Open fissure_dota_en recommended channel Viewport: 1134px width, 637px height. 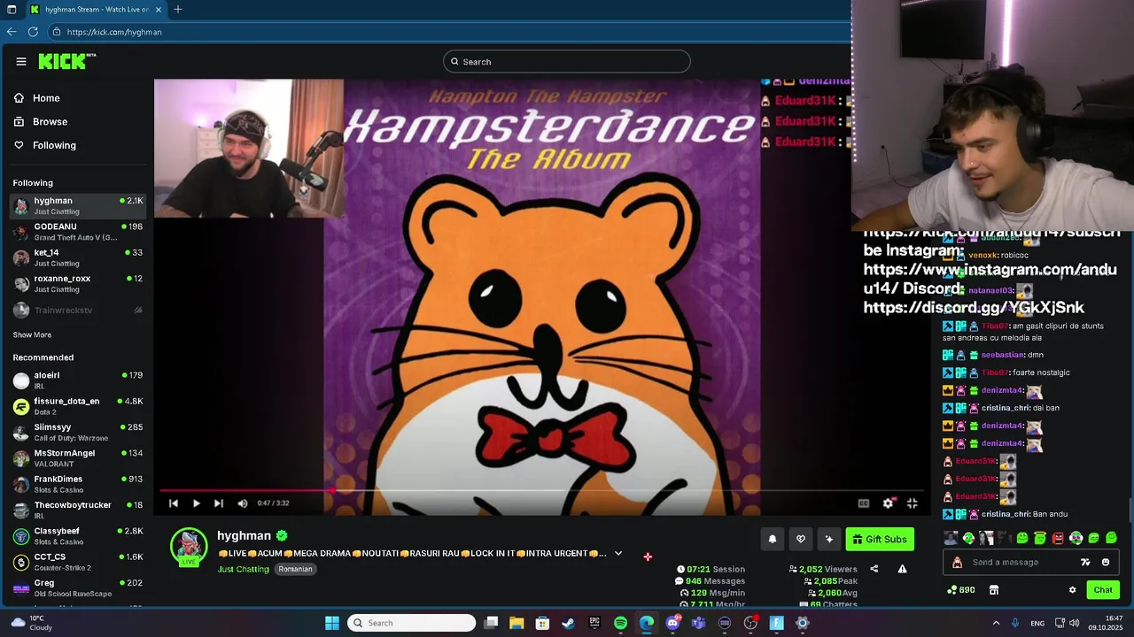tap(78, 406)
